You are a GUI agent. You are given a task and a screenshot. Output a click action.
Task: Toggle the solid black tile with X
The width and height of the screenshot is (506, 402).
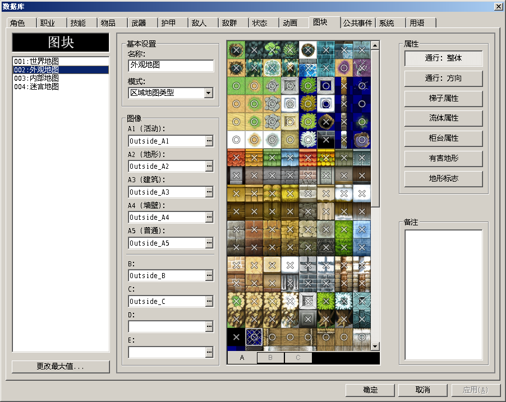236,337
